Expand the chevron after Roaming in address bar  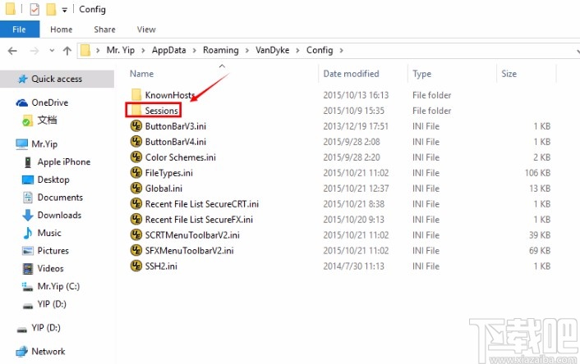[x=247, y=50]
